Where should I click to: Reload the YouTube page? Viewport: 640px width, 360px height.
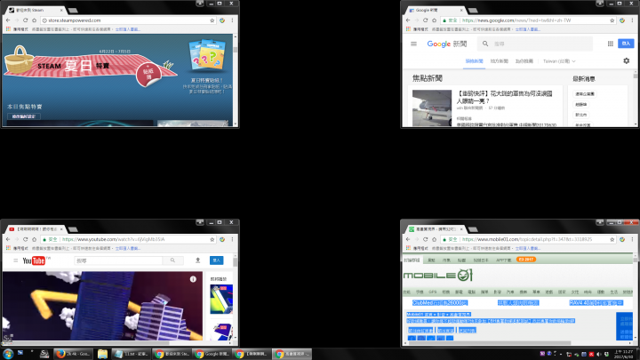tap(25, 239)
